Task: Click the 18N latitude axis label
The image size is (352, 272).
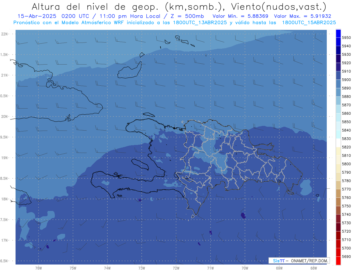Action: pyautogui.click(x=4, y=199)
